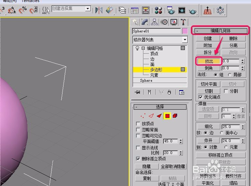The image size is (251, 186).
Task: Select 元素 in modifier stack
Action: (154, 75)
